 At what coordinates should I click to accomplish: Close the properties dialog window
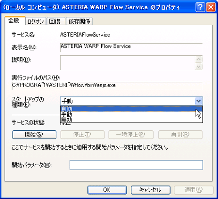[211, 7]
